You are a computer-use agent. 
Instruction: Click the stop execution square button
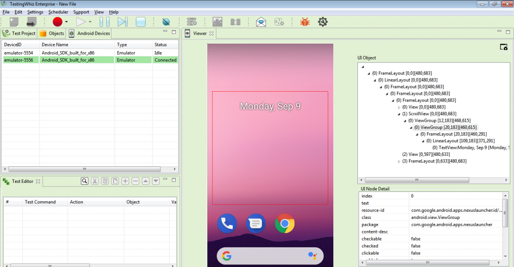141,22
